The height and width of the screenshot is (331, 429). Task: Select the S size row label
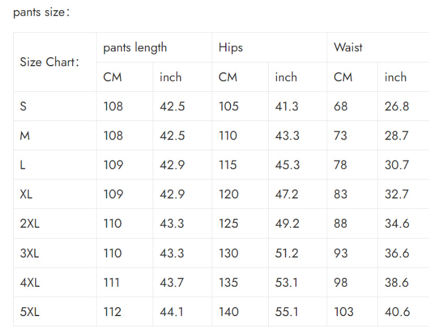[x=23, y=106]
